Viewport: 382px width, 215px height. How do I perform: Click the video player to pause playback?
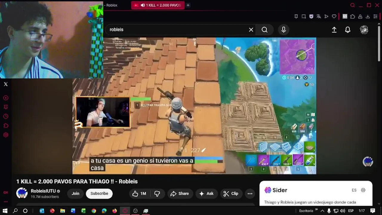pos(194,106)
